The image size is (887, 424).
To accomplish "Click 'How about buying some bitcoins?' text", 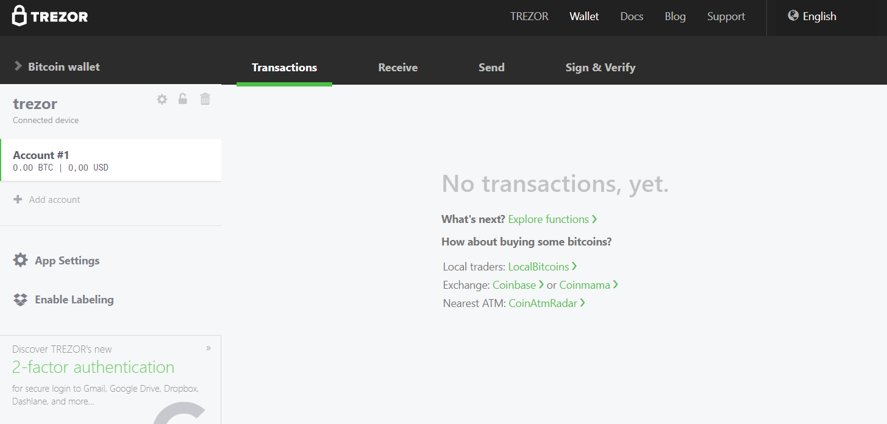I will pos(527,242).
